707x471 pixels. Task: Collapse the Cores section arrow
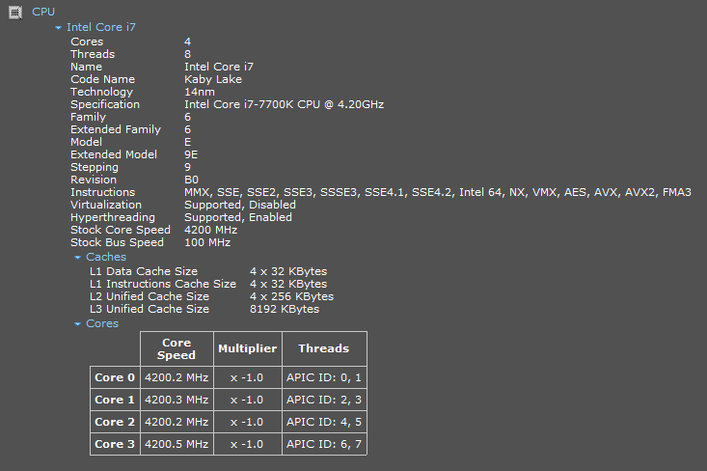pos(78,324)
